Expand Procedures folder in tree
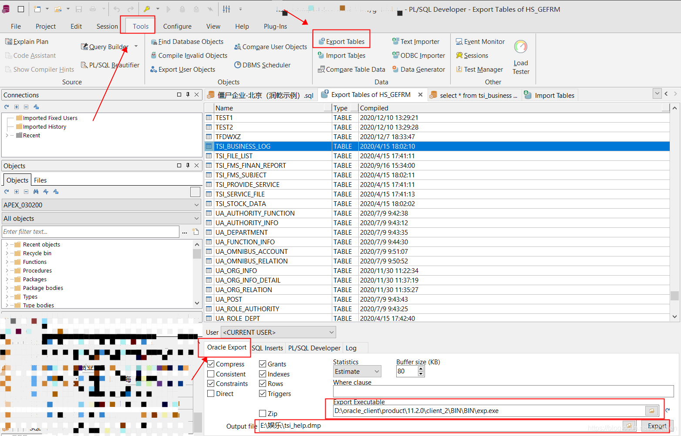Viewport: 681px width, 436px height. 7,271
